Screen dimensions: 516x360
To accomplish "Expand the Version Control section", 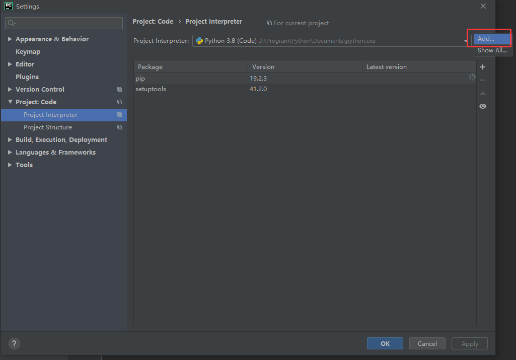I will (10, 89).
